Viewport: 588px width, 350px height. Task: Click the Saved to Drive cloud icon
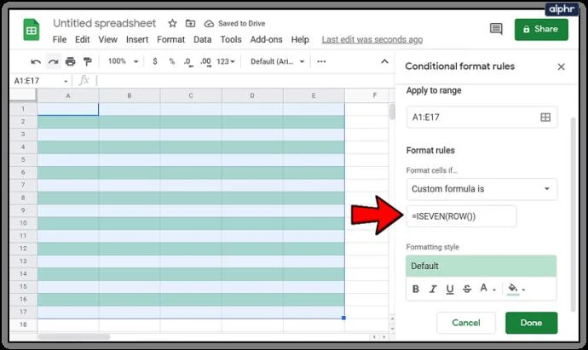209,24
